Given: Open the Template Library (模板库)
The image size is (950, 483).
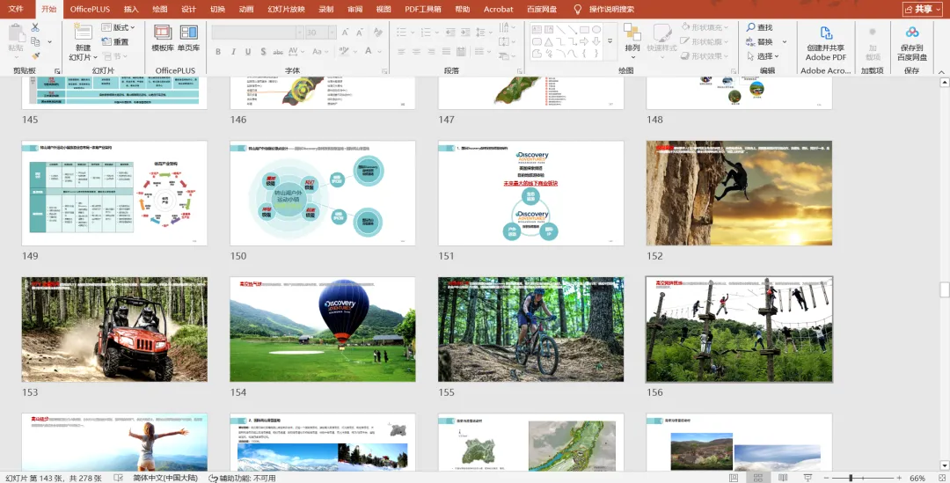Looking at the screenshot, I should click(163, 38).
